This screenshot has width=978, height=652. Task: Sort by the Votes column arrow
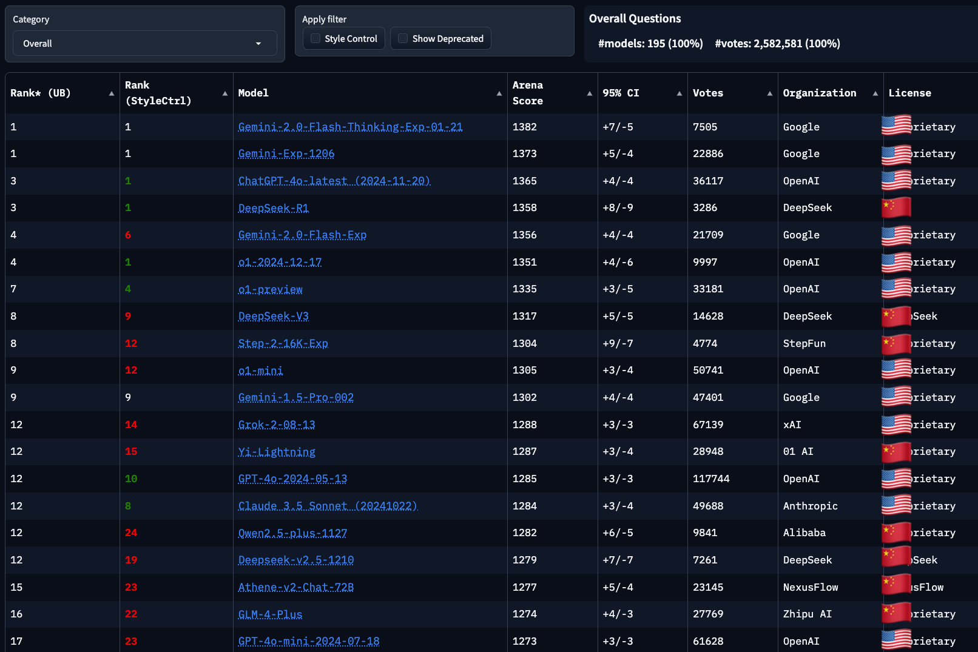[770, 93]
